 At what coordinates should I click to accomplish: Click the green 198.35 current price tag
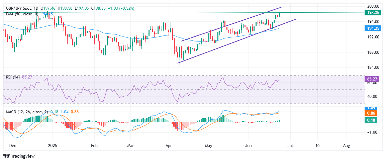tap(372, 12)
